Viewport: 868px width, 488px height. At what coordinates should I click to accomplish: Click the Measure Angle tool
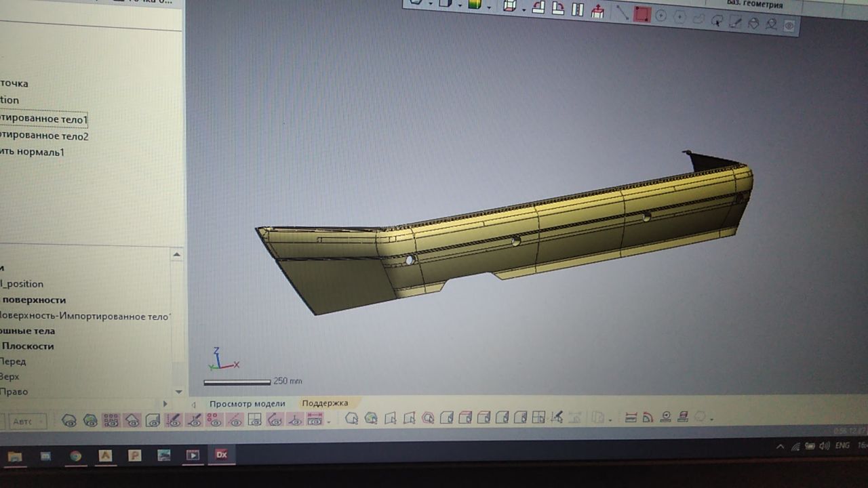(x=648, y=418)
